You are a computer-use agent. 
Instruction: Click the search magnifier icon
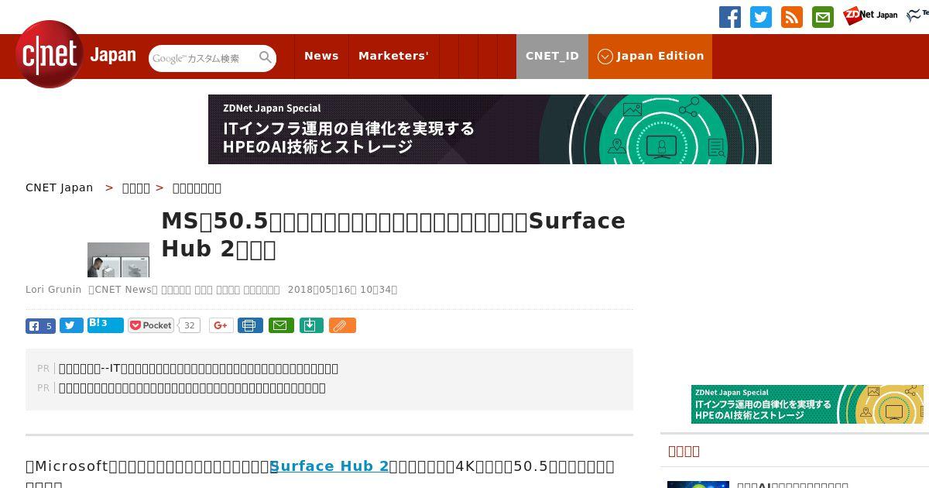tap(266, 58)
